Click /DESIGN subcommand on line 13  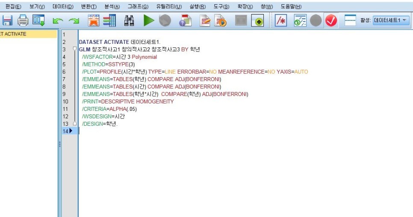point(92,124)
